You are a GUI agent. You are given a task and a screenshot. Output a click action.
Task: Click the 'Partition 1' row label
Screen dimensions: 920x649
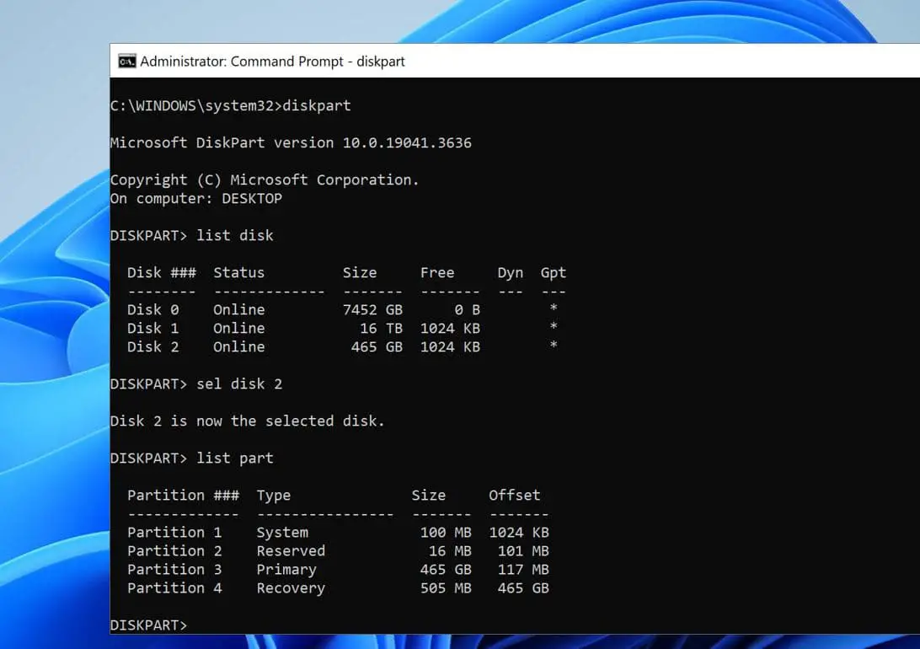pyautogui.click(x=174, y=532)
